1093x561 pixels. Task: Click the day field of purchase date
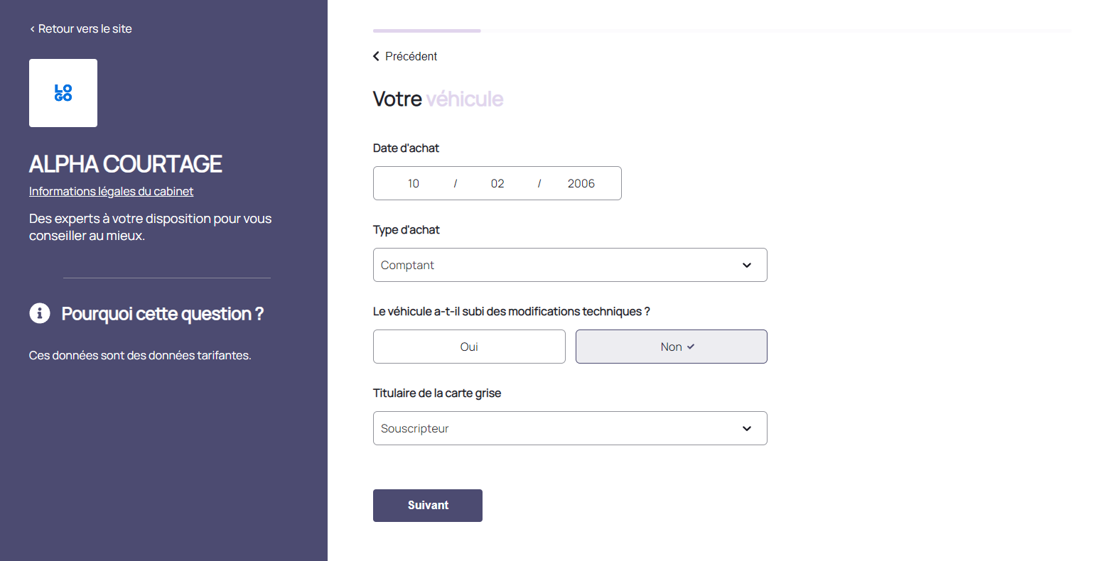coord(414,183)
